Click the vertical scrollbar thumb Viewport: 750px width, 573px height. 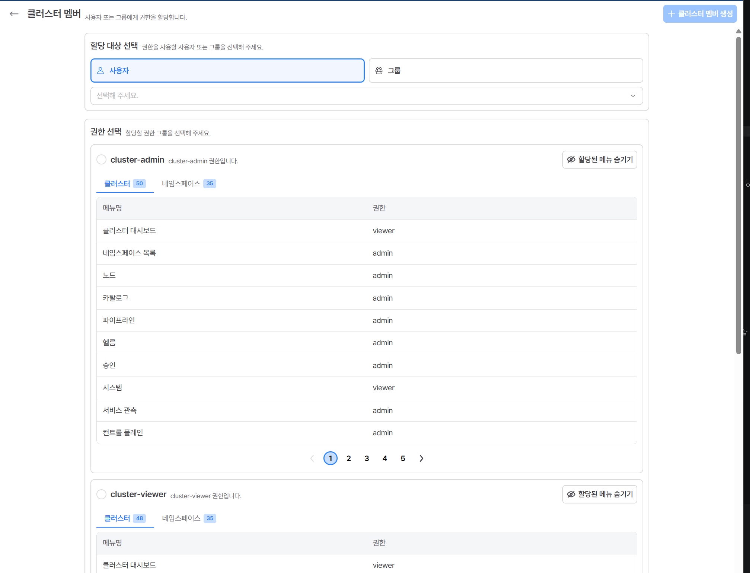pyautogui.click(x=738, y=195)
